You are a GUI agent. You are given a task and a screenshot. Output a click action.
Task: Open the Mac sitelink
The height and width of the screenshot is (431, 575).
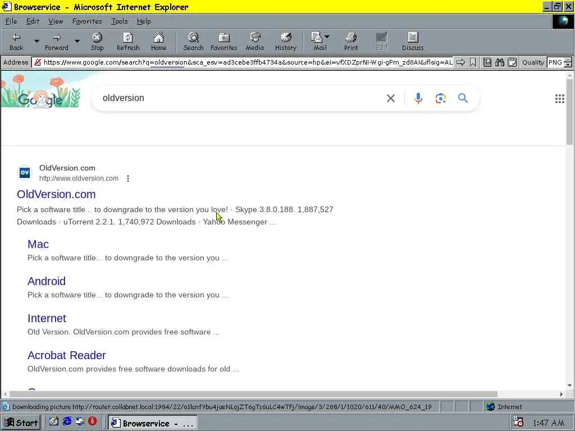[x=38, y=244]
